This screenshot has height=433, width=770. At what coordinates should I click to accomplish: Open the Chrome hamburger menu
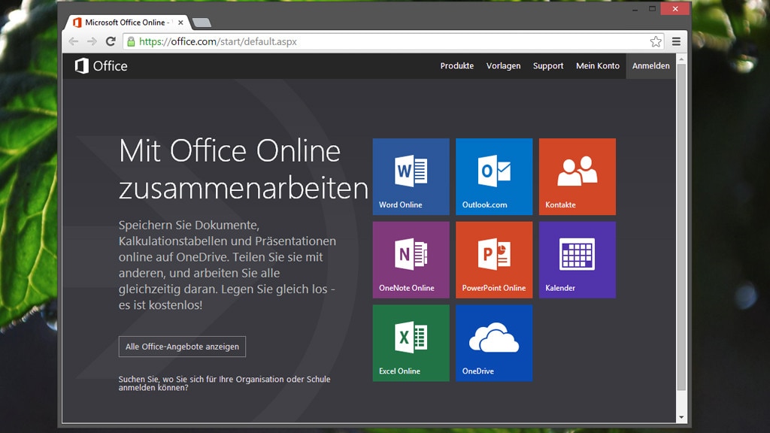click(676, 42)
